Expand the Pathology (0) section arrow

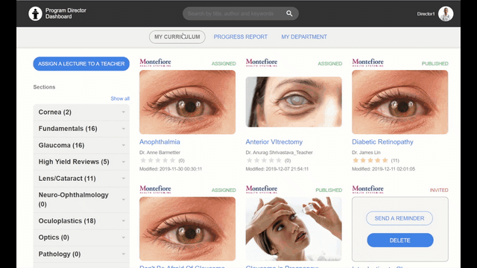(x=124, y=254)
